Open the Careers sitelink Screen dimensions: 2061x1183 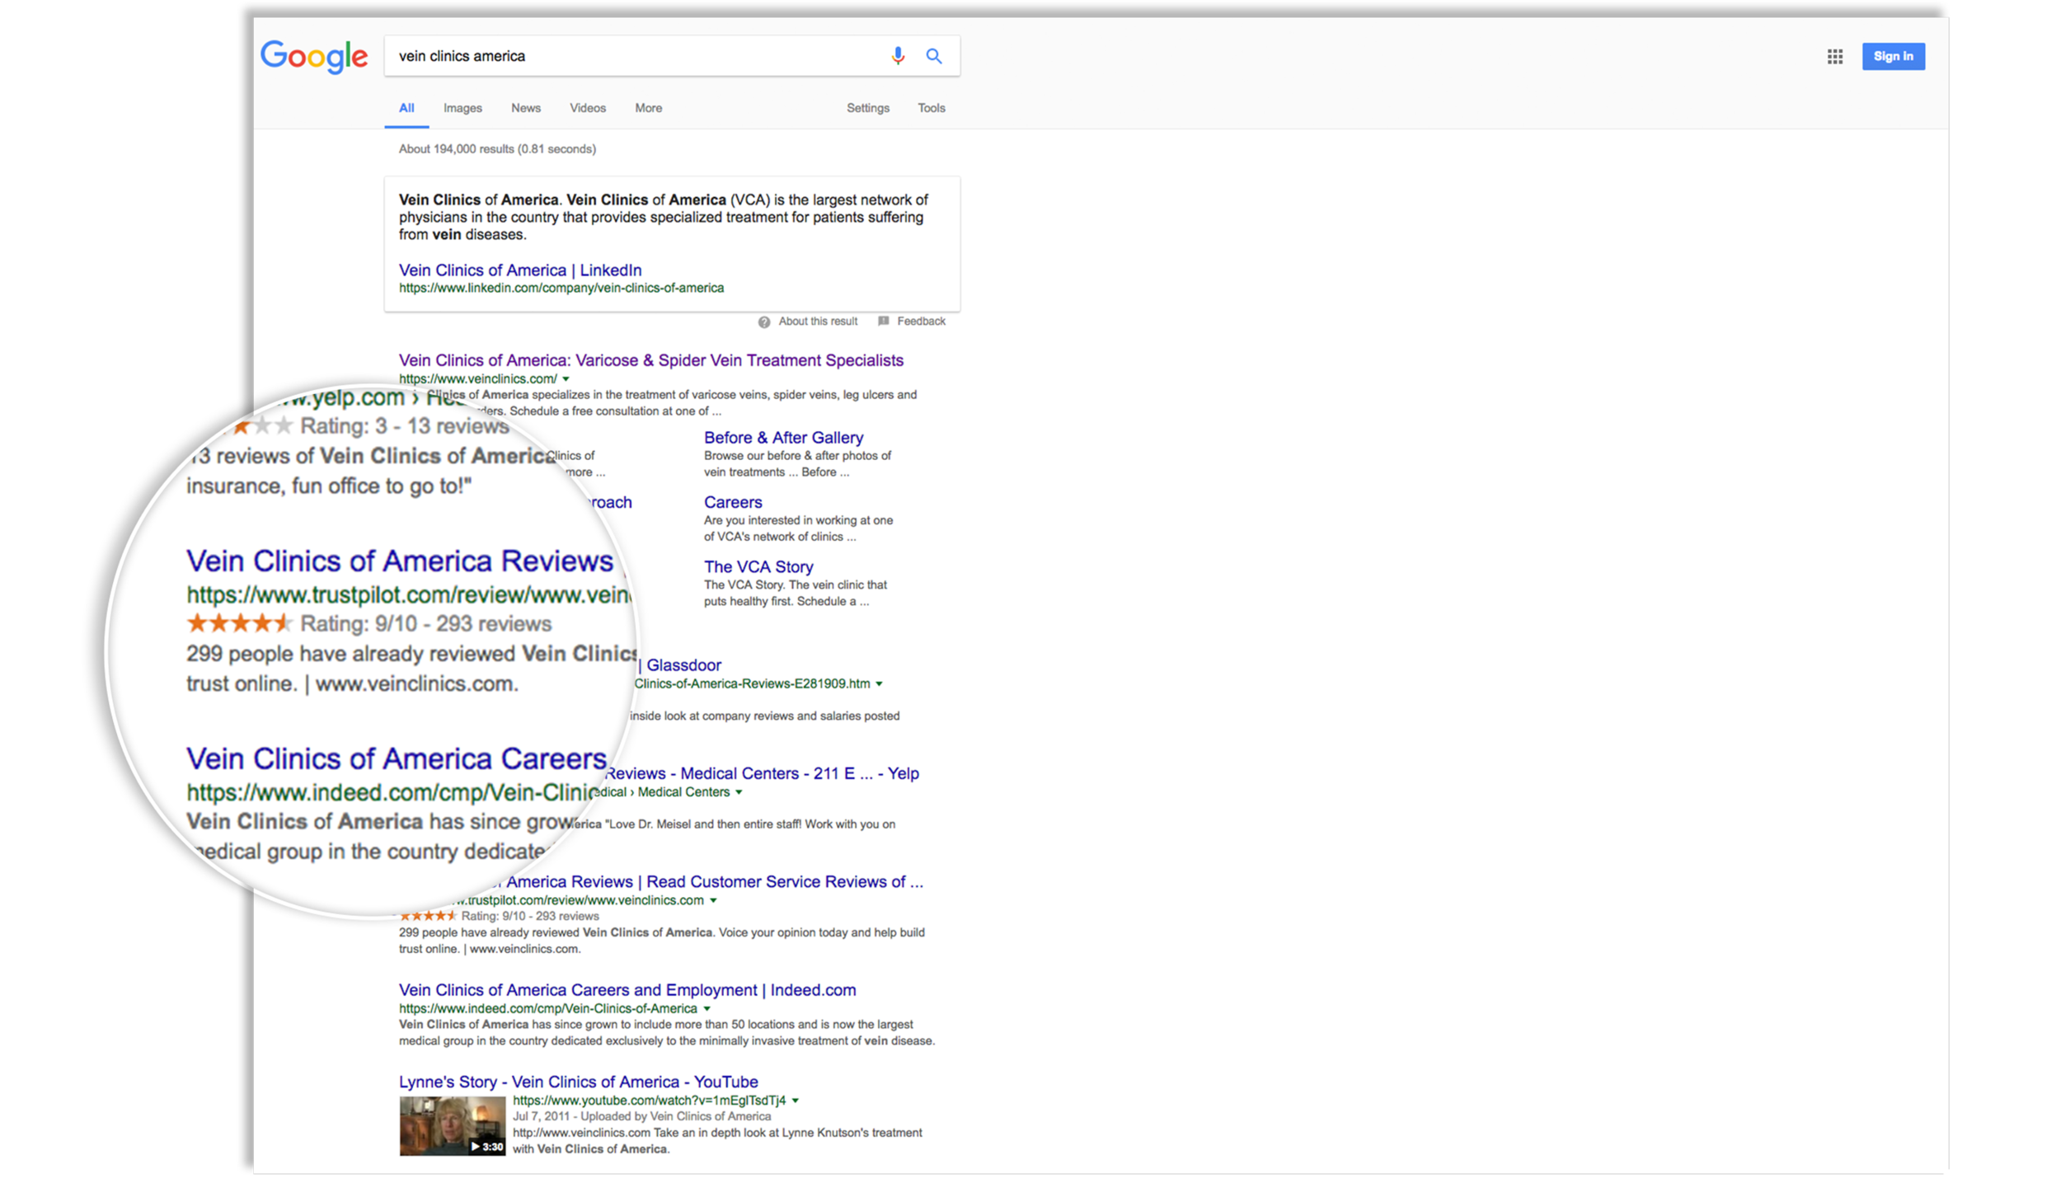click(x=733, y=502)
